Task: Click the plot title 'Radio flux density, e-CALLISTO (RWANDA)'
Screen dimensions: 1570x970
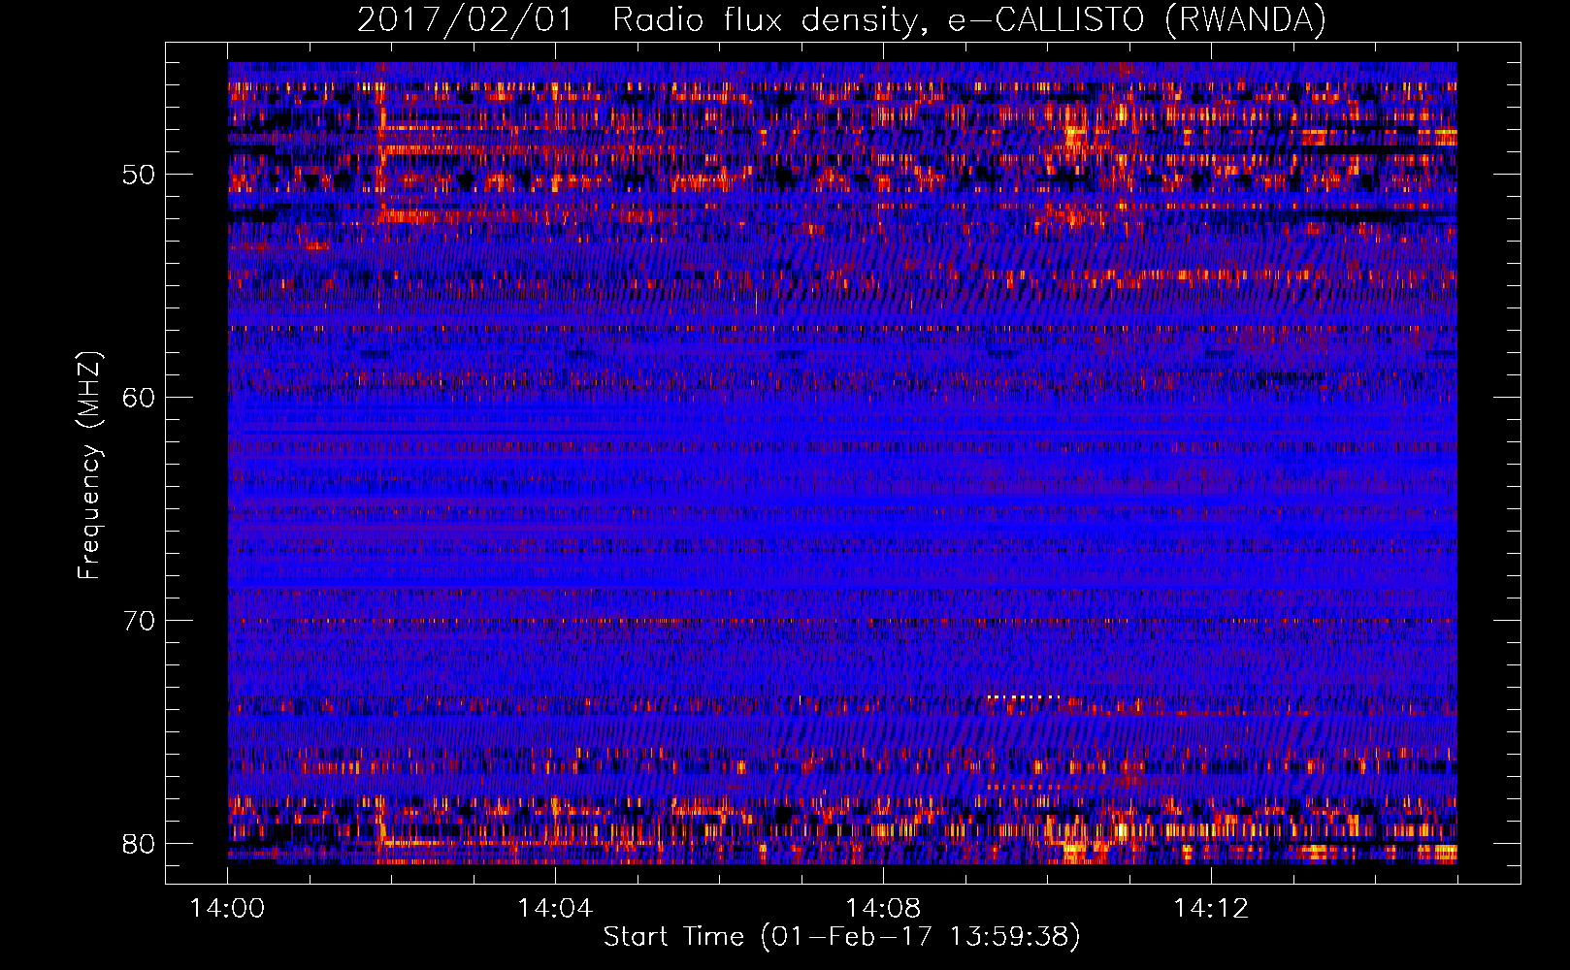Action: click(968, 20)
